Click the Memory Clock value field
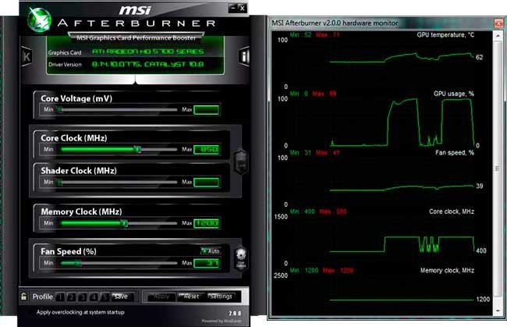 coord(206,223)
